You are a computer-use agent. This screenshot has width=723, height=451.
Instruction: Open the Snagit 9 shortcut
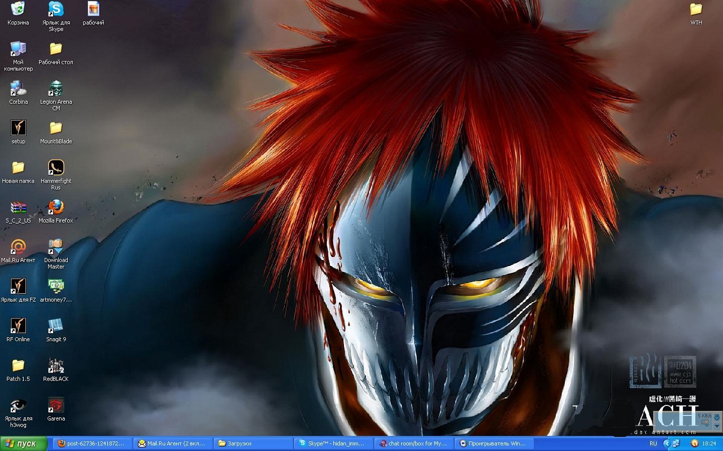56,326
